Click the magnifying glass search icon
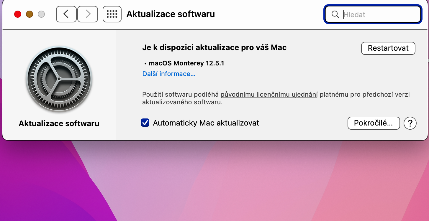Screen dimensions: 429x221 (335, 14)
